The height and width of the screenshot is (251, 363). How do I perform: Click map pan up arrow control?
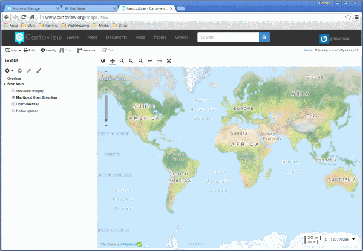click(x=106, y=71)
